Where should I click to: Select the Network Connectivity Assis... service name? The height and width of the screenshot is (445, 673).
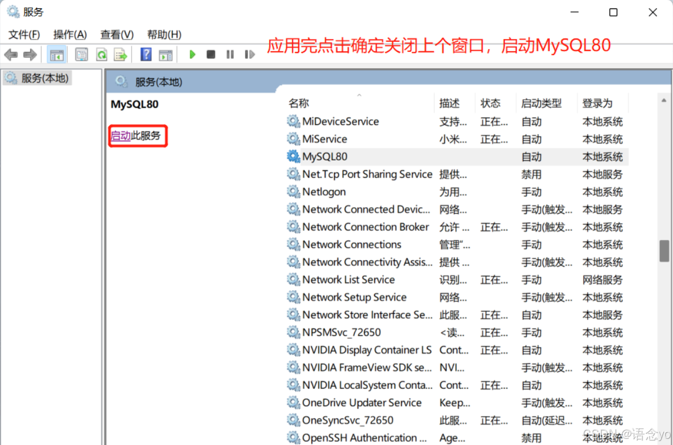point(367,262)
